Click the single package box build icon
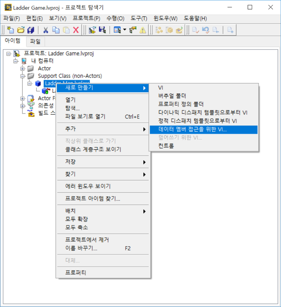 coord(169,30)
